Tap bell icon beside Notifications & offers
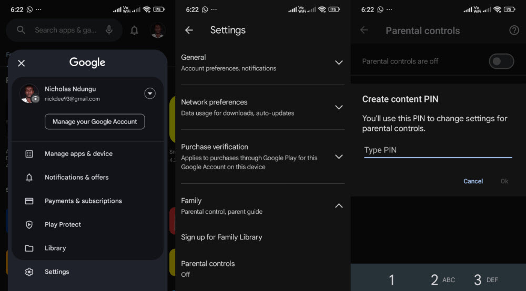Image resolution: width=526 pixels, height=291 pixels. tap(29, 178)
